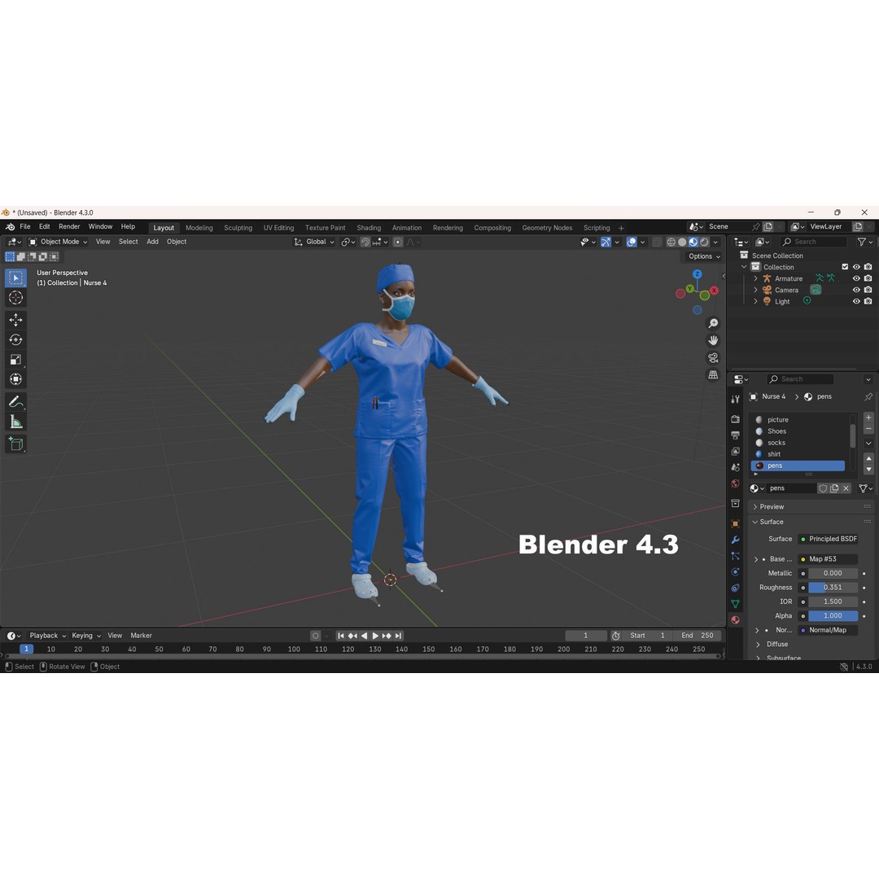Viewport: 879px width, 879px height.
Task: Toggle snapping magnet in header
Action: click(x=365, y=242)
